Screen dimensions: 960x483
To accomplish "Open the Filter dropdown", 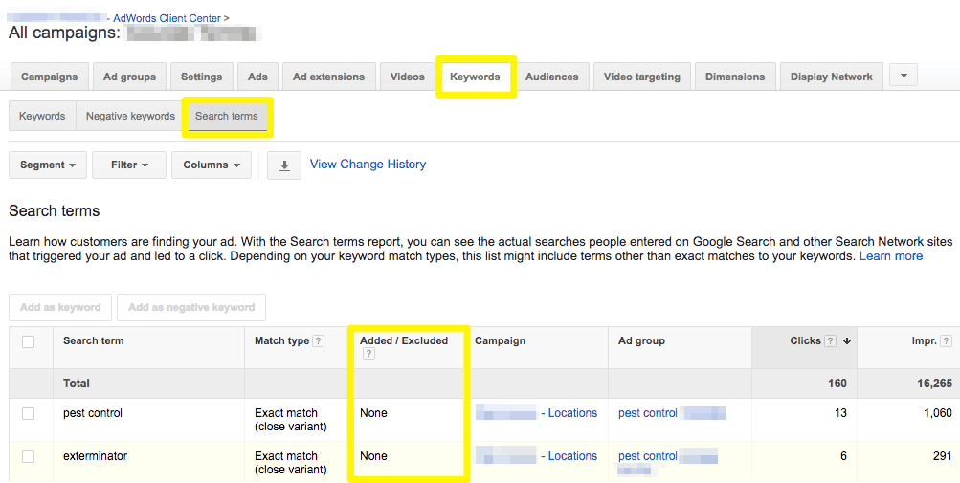I will pyautogui.click(x=129, y=165).
